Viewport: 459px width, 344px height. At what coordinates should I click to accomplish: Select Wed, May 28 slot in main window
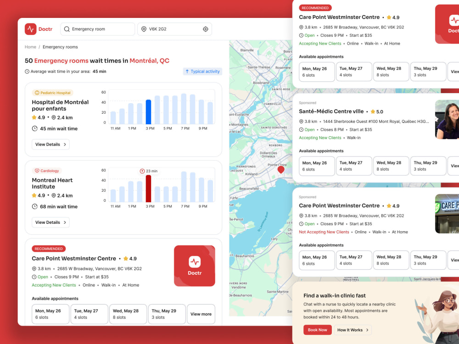pyautogui.click(x=128, y=314)
